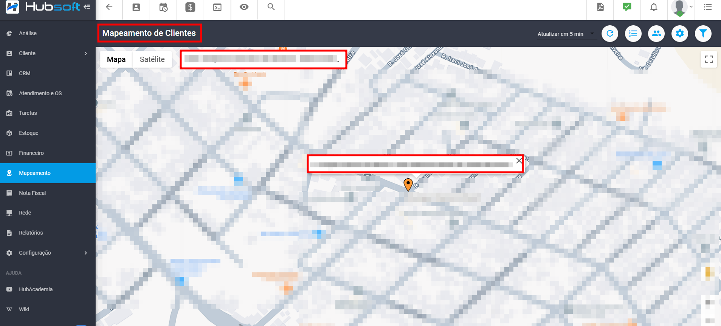Screen dimensions: 721x326
Task: Switch to Satélite view
Action: [152, 59]
